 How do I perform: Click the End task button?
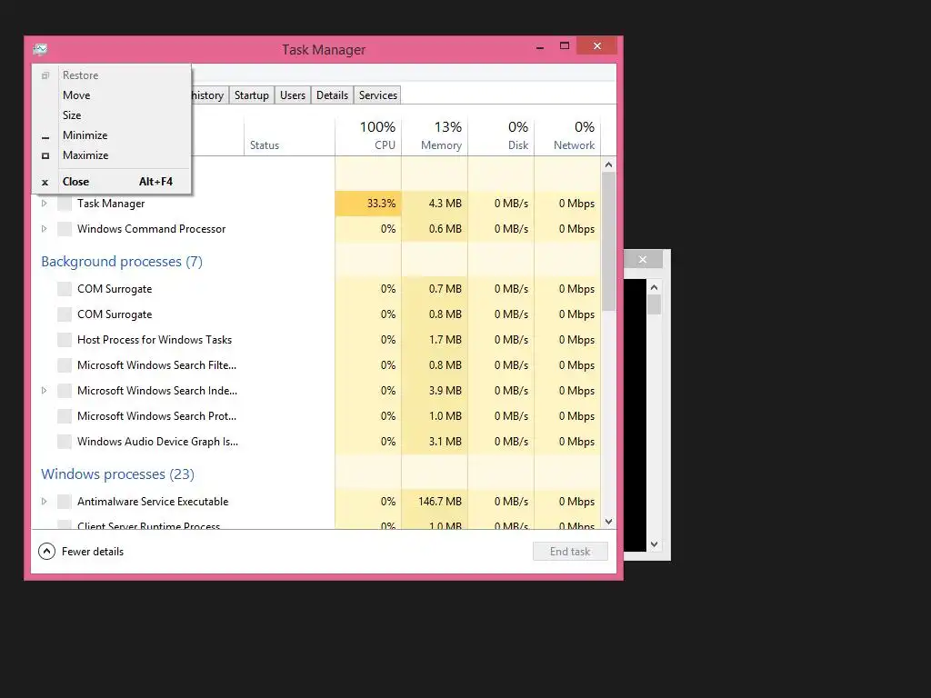[570, 552]
